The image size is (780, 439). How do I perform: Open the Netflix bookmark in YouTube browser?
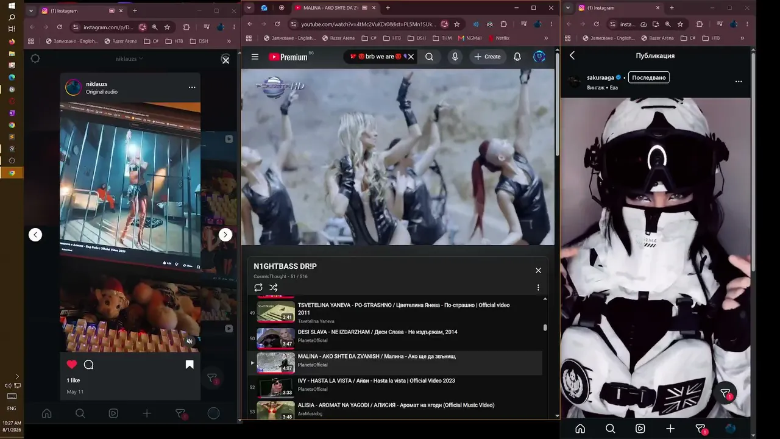(498, 38)
